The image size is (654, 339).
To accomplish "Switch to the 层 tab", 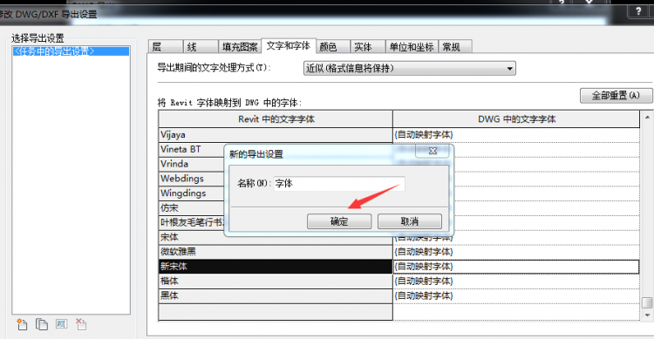I will pyautogui.click(x=166, y=47).
